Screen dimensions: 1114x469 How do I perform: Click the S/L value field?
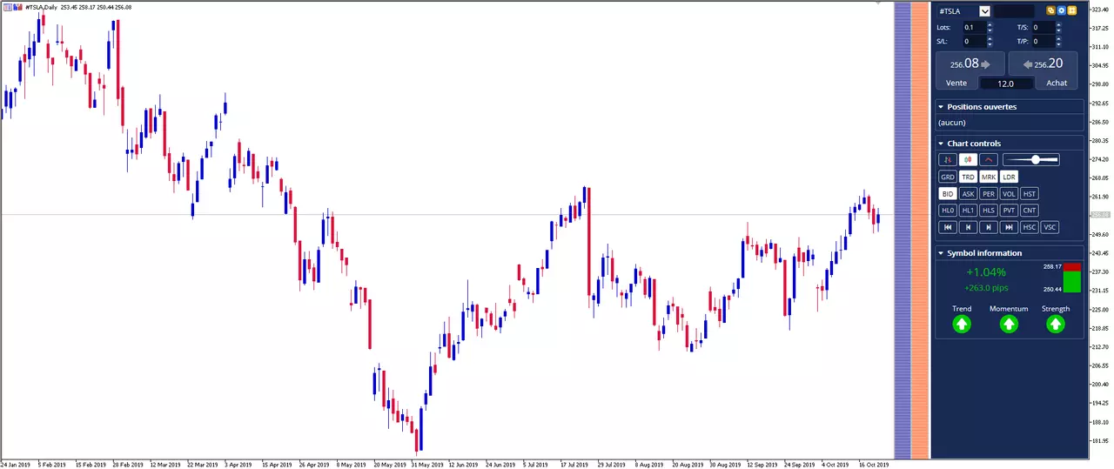pos(974,42)
